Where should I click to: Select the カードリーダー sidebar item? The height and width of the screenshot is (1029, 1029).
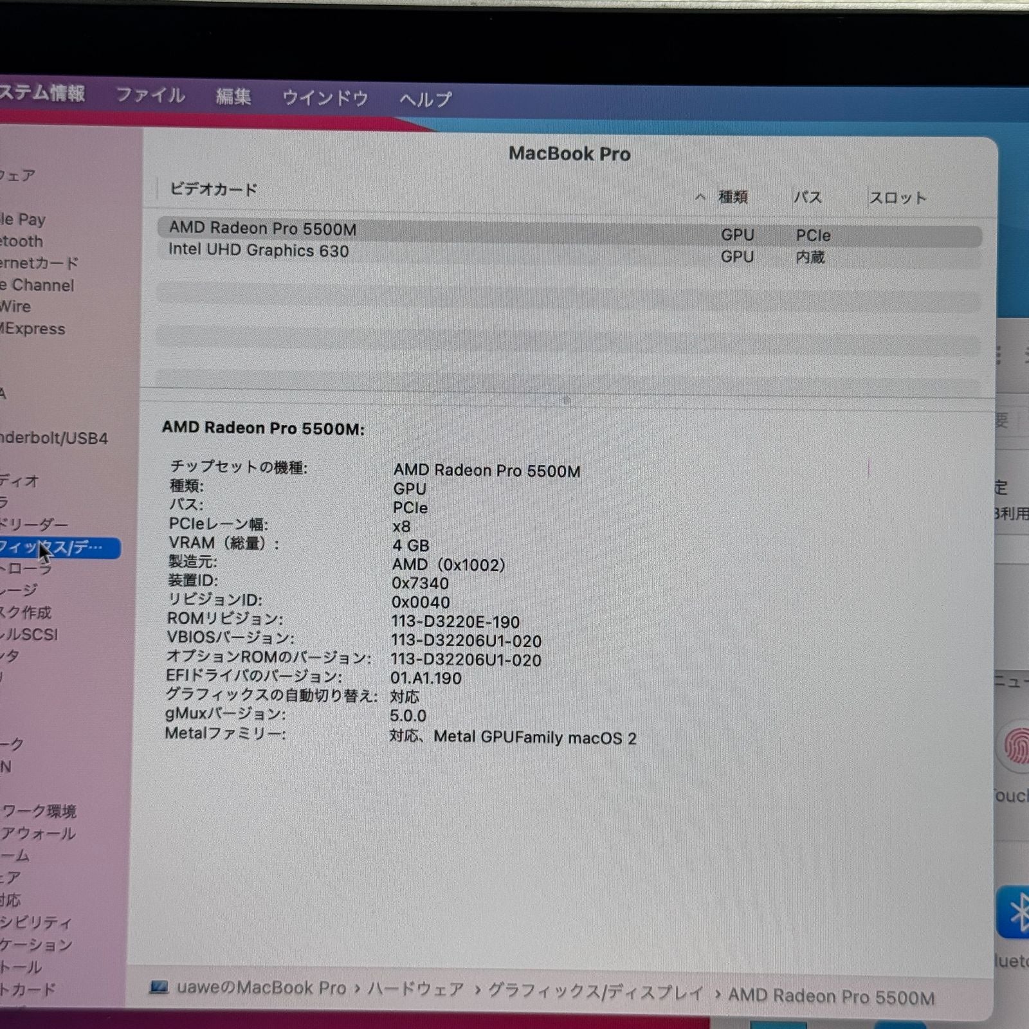34,524
